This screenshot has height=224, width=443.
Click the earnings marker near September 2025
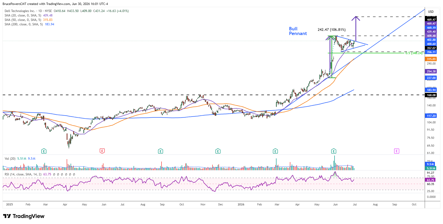tap(160, 151)
